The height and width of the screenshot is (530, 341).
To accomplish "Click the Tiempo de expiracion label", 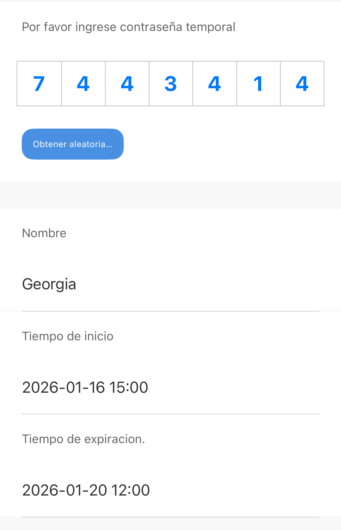I will tap(83, 439).
